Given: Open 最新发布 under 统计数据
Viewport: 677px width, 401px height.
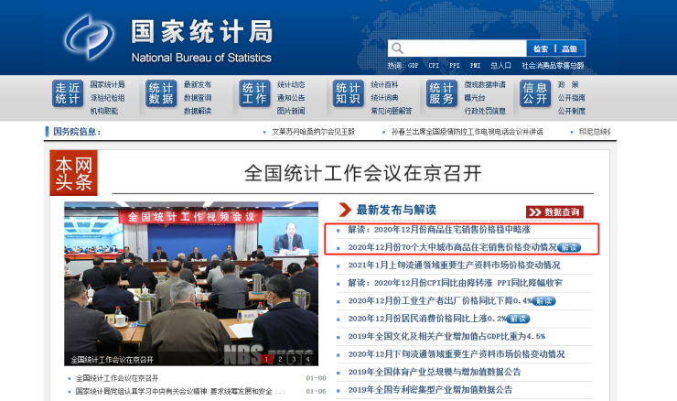Looking at the screenshot, I should coord(198,85).
